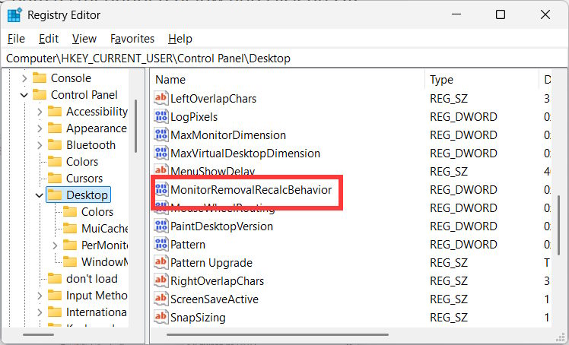Expand the International key
Screen dimensions: 569x345
click(40, 312)
